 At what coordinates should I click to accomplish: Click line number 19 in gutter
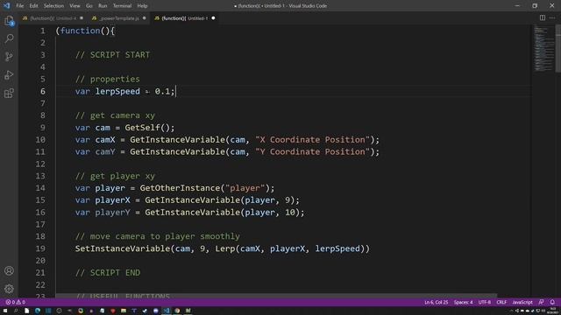point(40,248)
